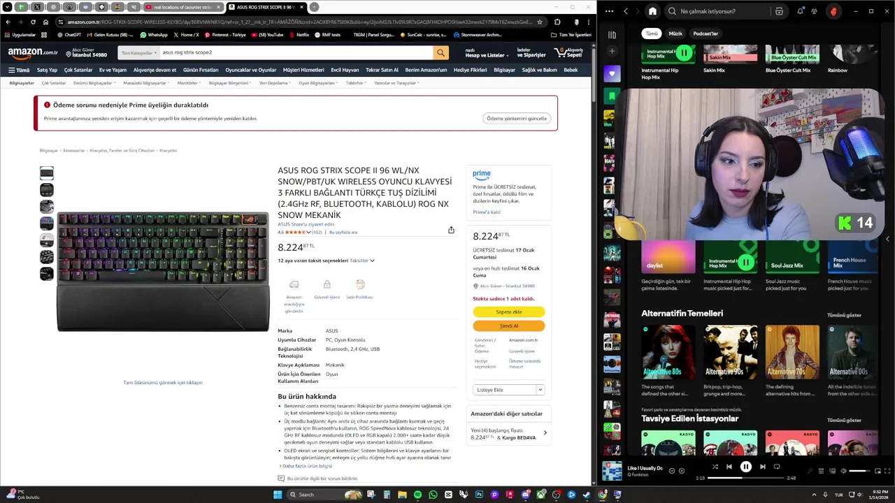This screenshot has width=895, height=503.
Task: Bookmark this page with star icon
Action: pyautogui.click(x=539, y=22)
